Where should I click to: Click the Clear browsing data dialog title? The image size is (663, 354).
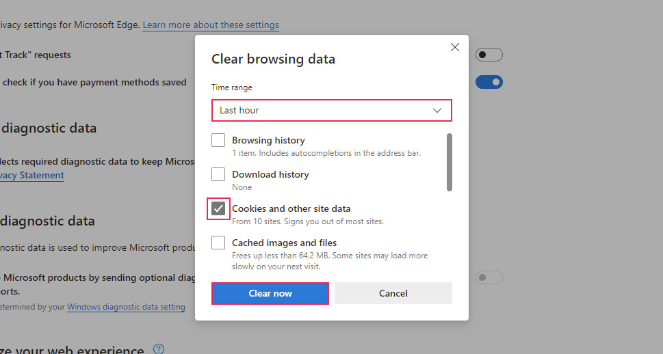coord(273,59)
